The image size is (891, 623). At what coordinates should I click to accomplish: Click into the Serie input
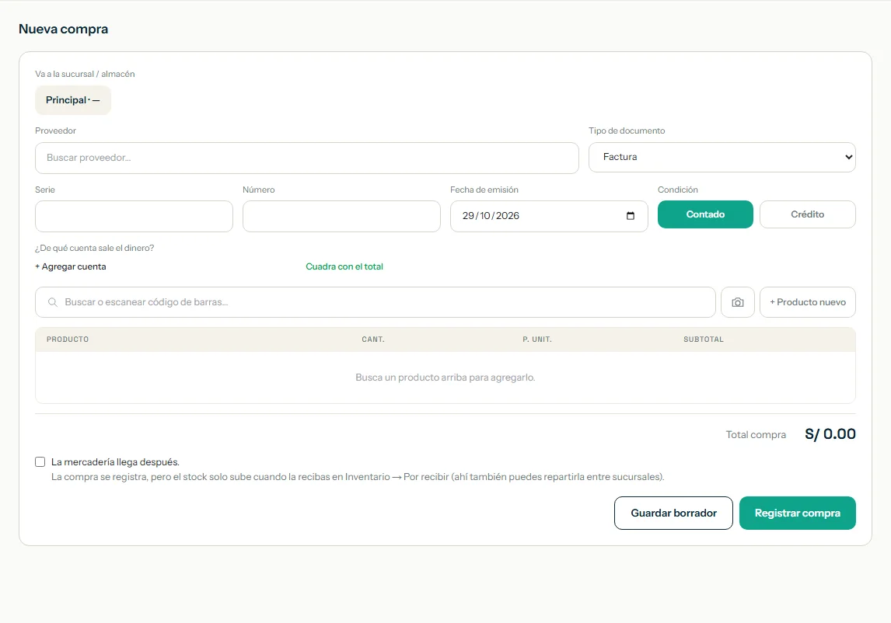[x=134, y=216]
